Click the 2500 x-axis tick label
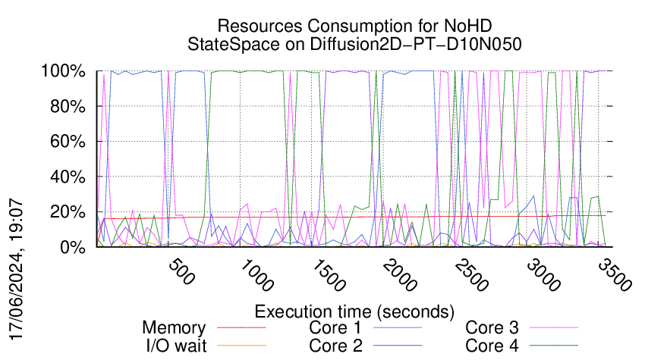The height and width of the screenshot is (360, 645). (x=471, y=276)
